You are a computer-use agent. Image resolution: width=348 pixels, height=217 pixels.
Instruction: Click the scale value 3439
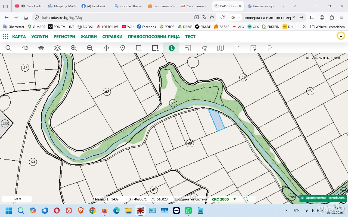(115, 199)
